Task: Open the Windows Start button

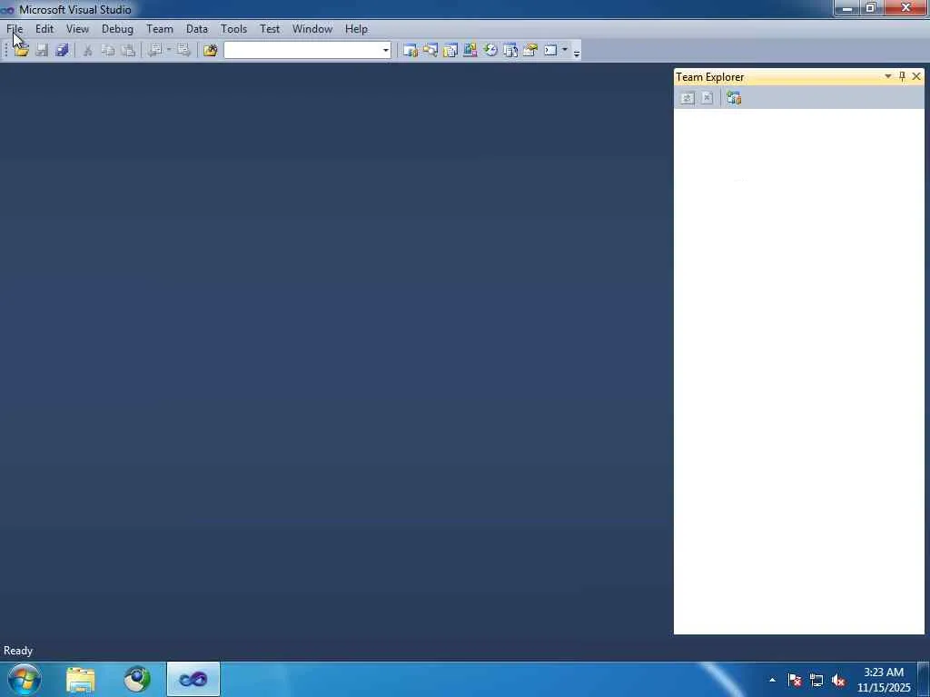Action: tap(25, 679)
